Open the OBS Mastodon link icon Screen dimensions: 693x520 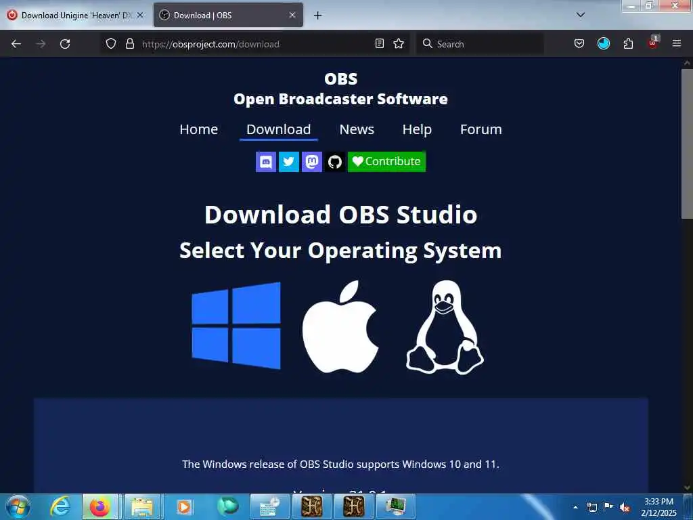pos(311,161)
